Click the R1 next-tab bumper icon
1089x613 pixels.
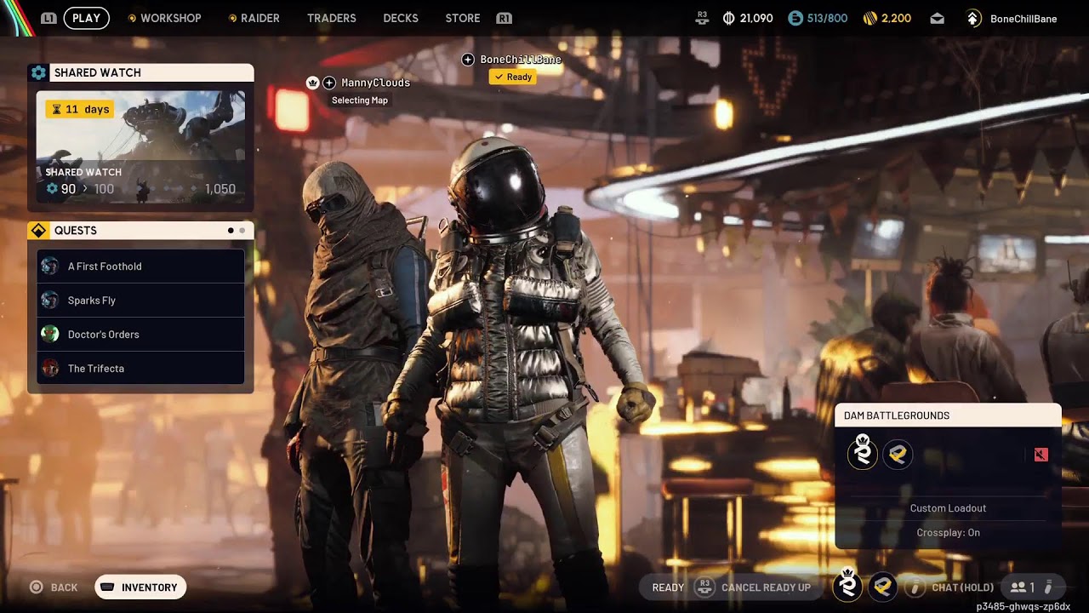(504, 18)
